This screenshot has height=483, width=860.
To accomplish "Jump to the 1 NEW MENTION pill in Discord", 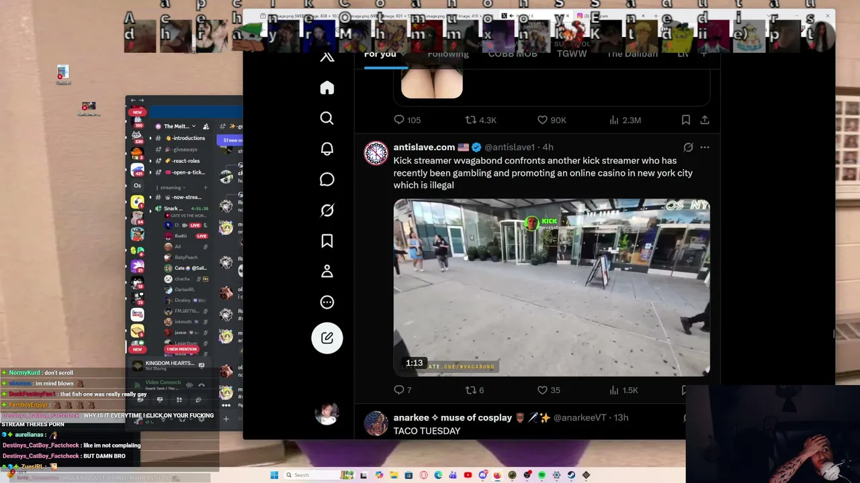I will click(182, 350).
